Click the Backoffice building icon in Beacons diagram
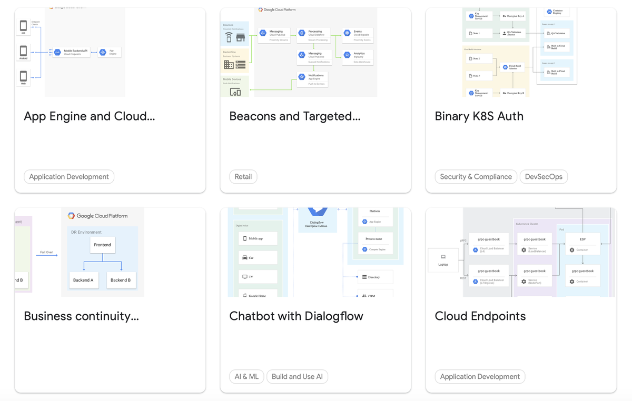This screenshot has height=401, width=632. coord(229,65)
